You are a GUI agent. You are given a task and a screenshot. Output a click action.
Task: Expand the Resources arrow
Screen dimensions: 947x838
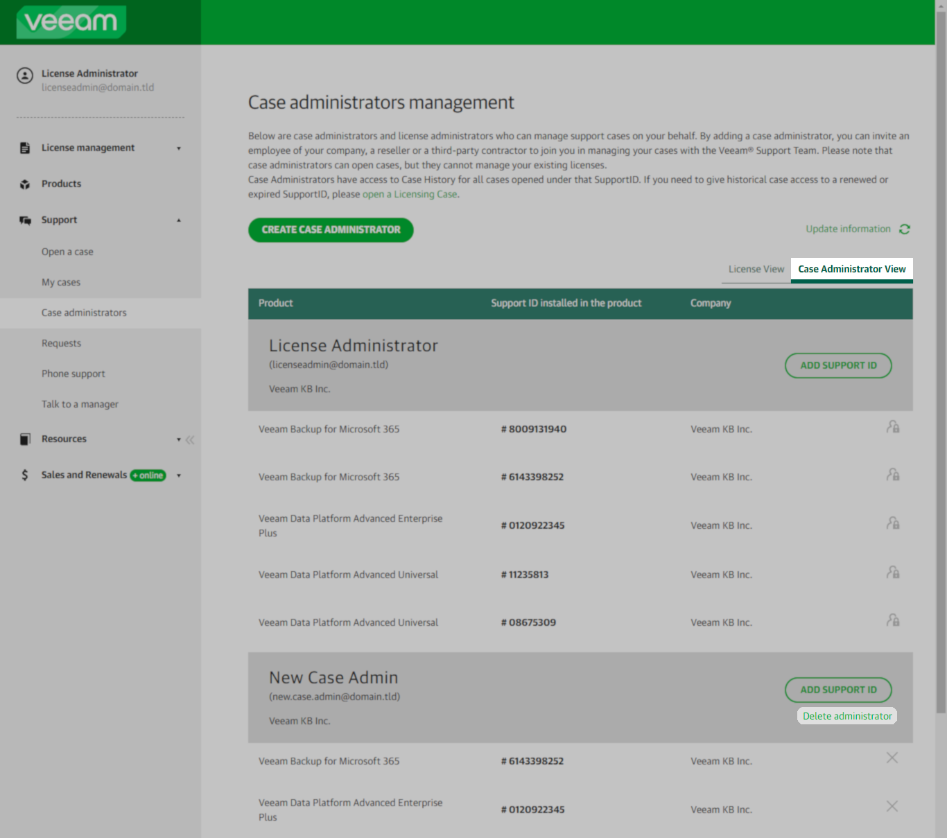(179, 439)
